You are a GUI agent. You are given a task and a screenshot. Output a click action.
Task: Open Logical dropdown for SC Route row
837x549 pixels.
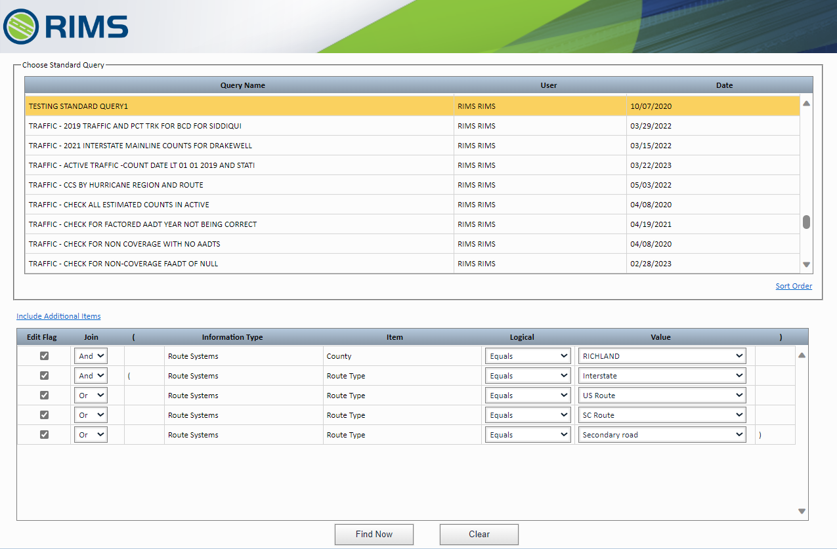point(528,415)
